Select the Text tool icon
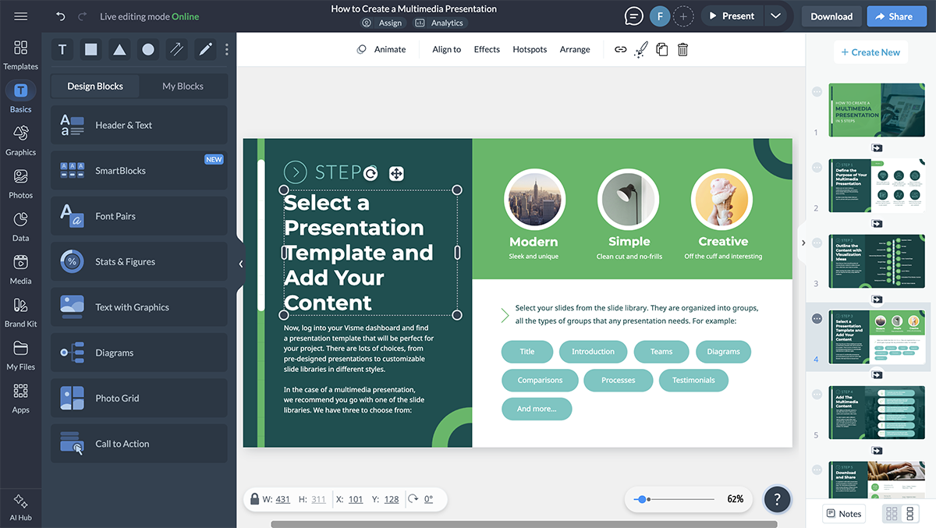Viewport: 936px width, 528px height. pyautogui.click(x=62, y=50)
